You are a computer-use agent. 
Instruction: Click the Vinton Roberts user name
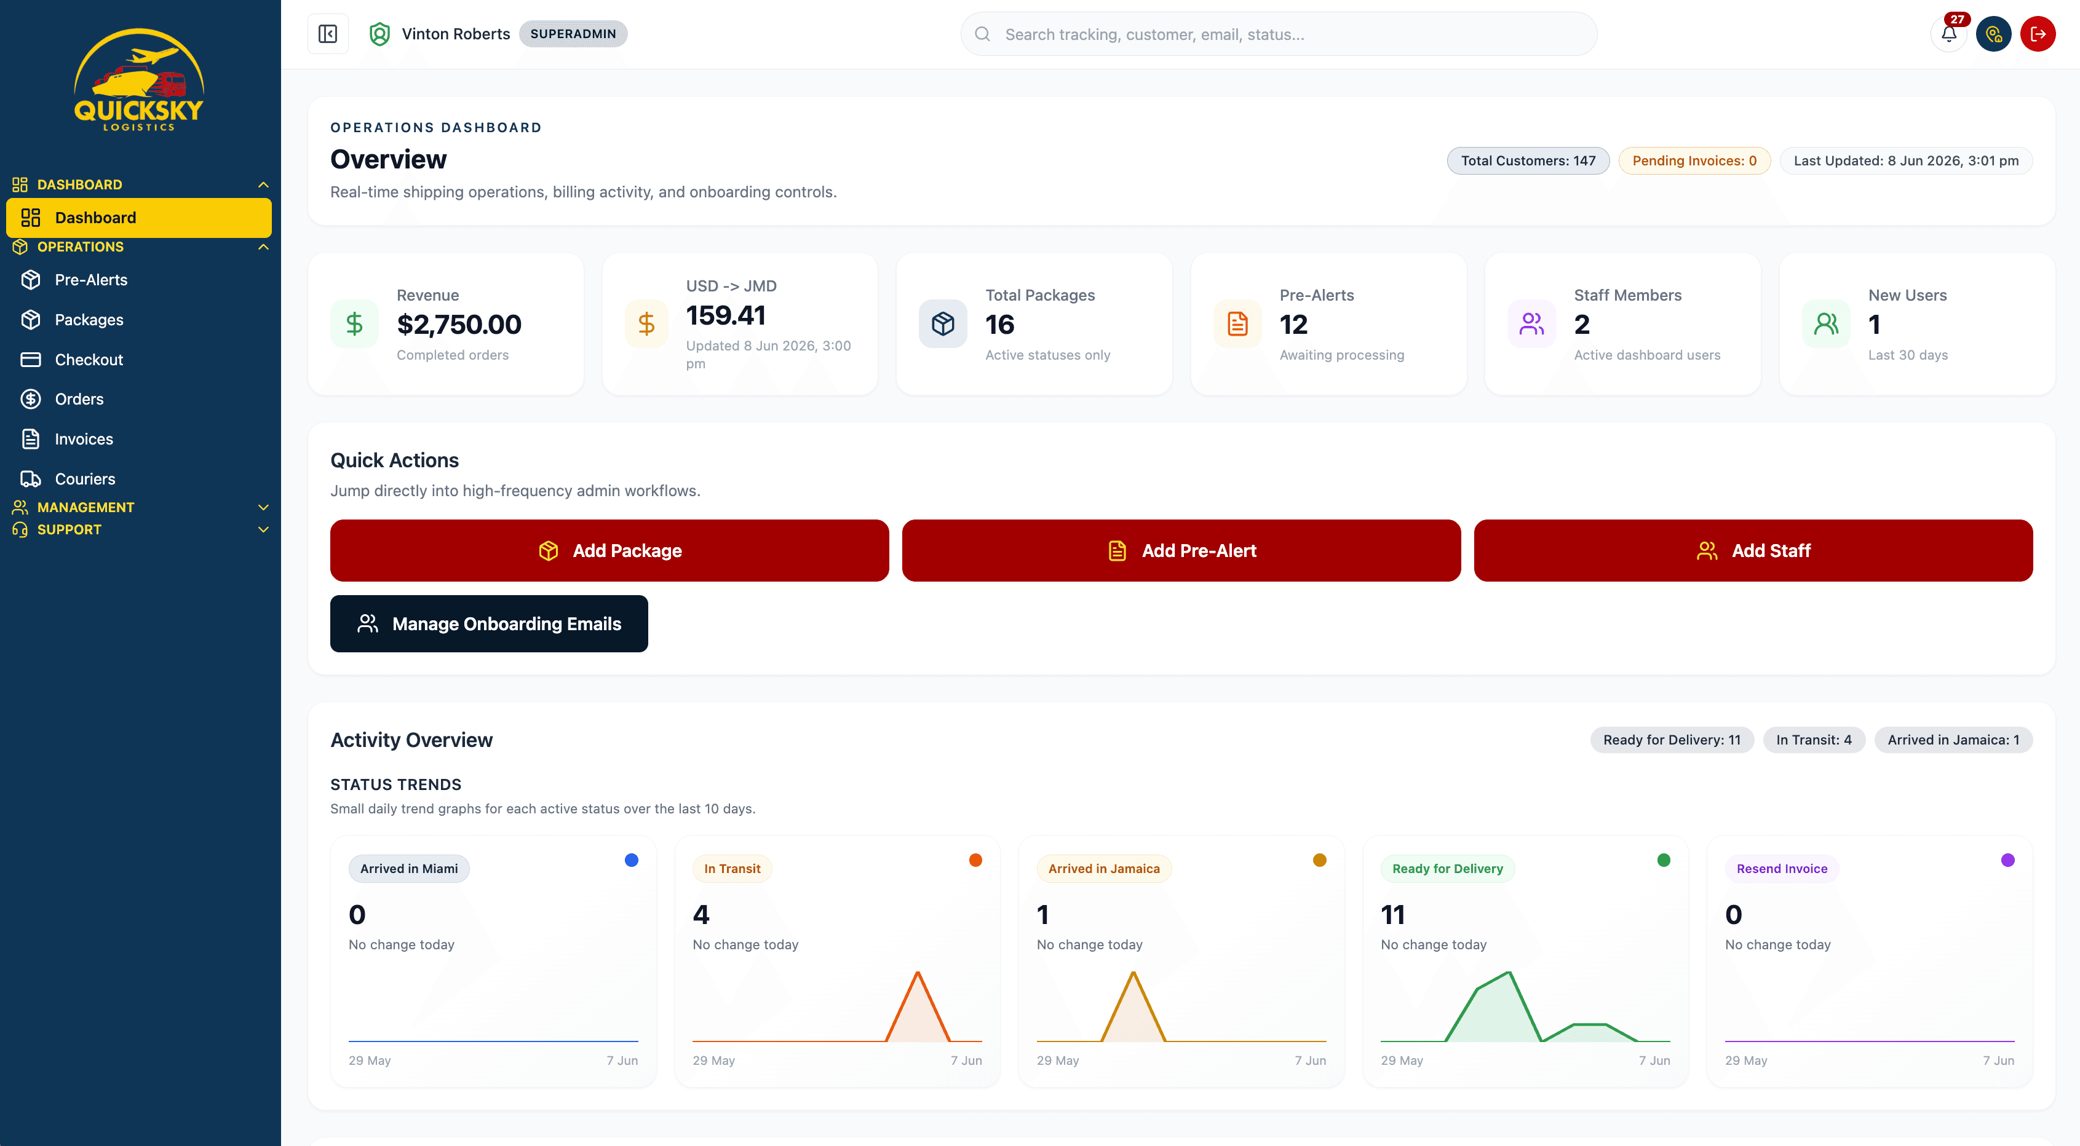click(456, 34)
